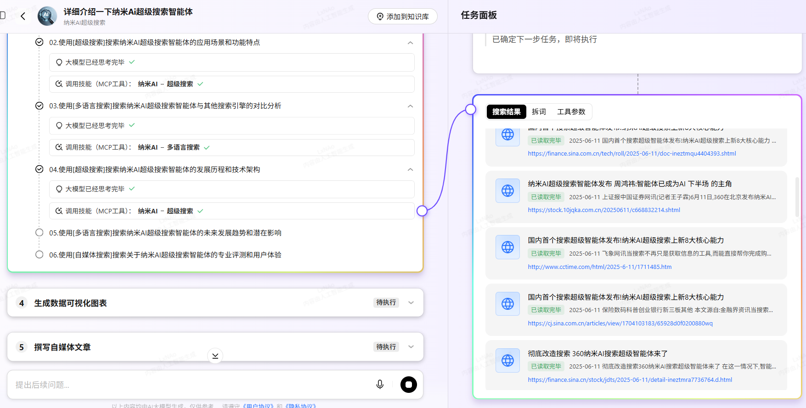Open result titled 彻底改造搜索 360纳米AI搜索超级智能体来了
This screenshot has width=806, height=408.
pyautogui.click(x=597, y=353)
